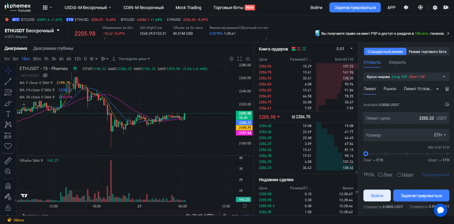Open the Fibonacci retracement tool
The image size is (454, 224).
pos(8,92)
